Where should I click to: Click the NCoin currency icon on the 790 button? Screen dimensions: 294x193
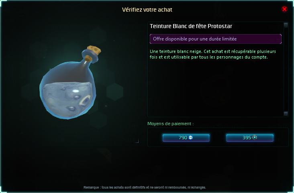tap(191, 138)
